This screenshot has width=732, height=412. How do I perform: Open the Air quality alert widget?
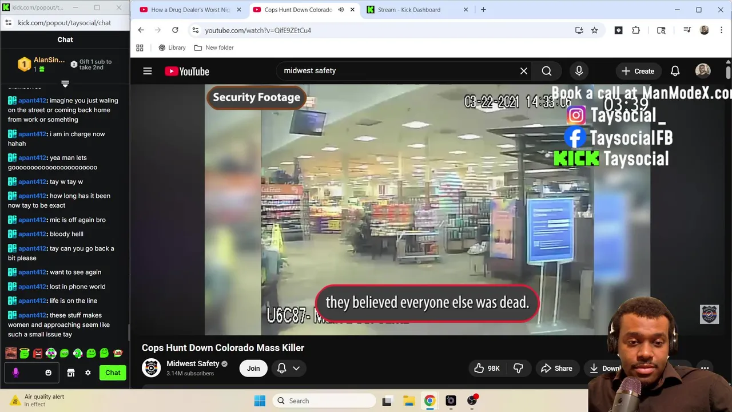37,401
